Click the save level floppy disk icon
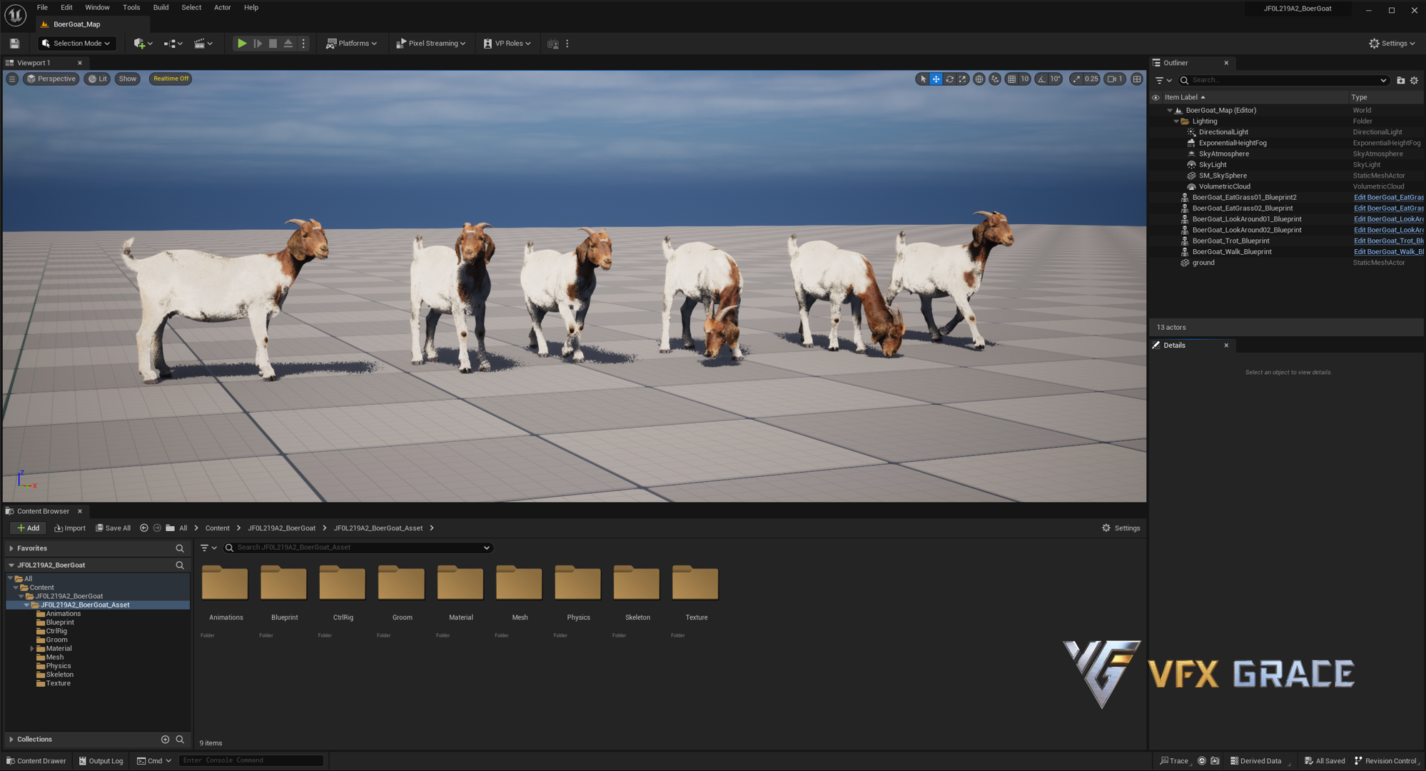Viewport: 1426px width, 771px height. point(14,44)
